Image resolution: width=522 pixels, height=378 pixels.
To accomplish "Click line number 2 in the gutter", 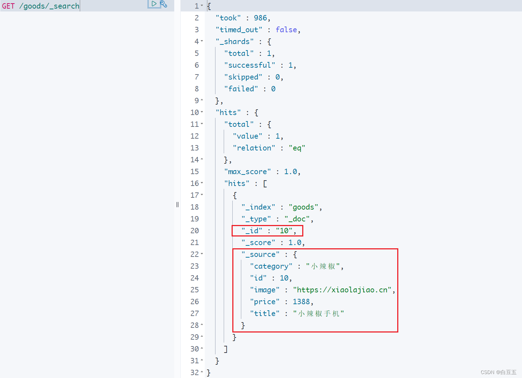I will [196, 18].
